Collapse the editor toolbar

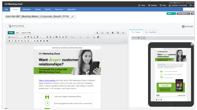[125, 41]
